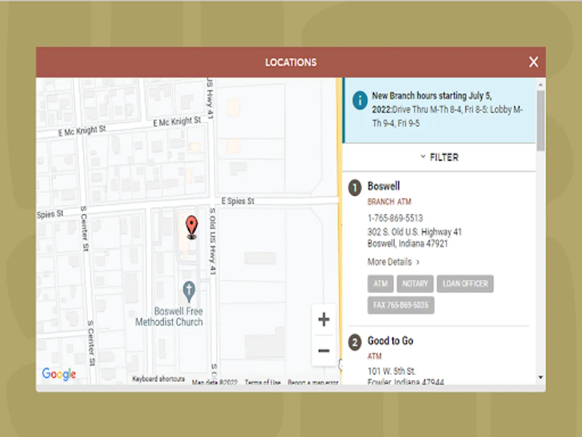Click the locations list scrollbar thumb
The width and height of the screenshot is (582, 437).
(x=540, y=120)
